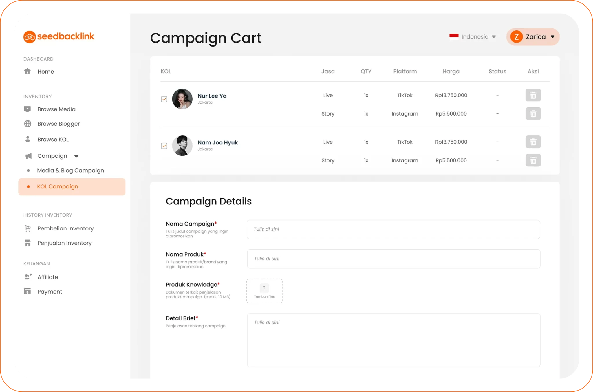Click the seedbacklink logo icon
This screenshot has height=392, width=593.
[30, 37]
